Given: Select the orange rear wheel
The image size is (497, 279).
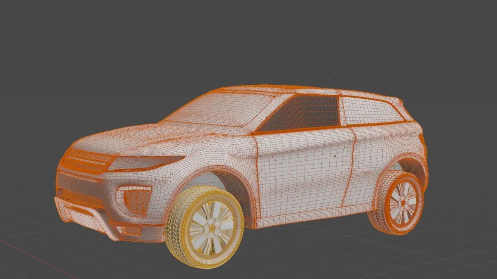Looking at the screenshot, I should [x=396, y=202].
